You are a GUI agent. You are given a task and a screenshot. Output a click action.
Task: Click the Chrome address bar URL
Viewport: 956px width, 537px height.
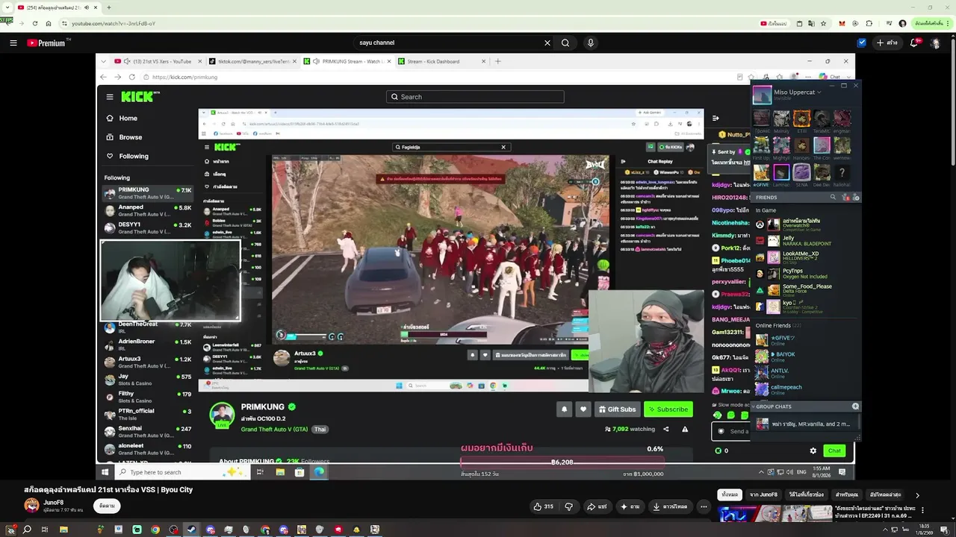[x=114, y=24]
